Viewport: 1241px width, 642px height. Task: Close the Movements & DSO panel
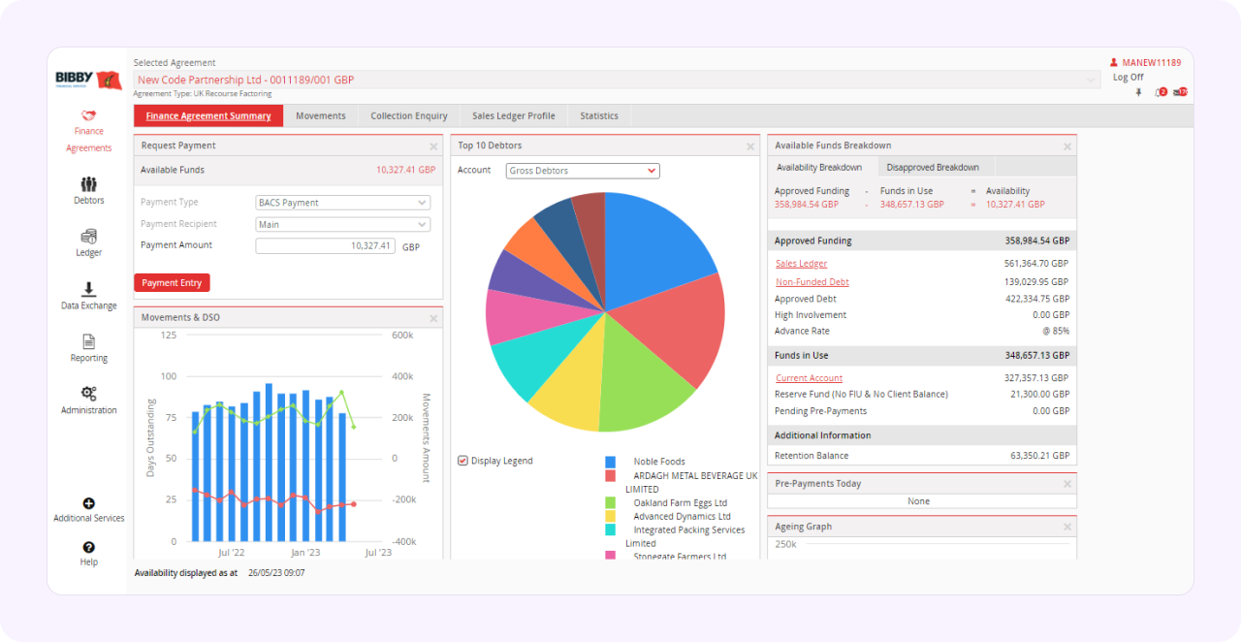point(433,318)
